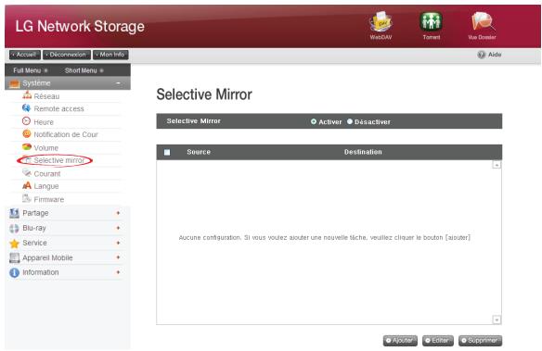Select the Désactiver radio button

[350, 121]
